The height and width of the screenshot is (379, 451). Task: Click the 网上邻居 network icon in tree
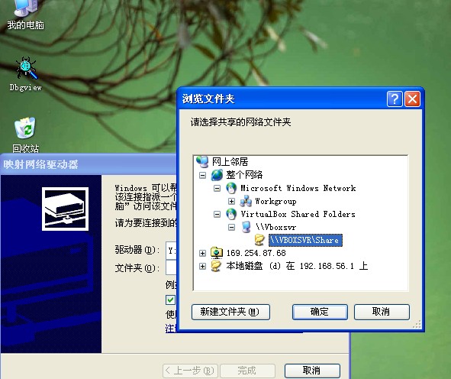(x=202, y=161)
